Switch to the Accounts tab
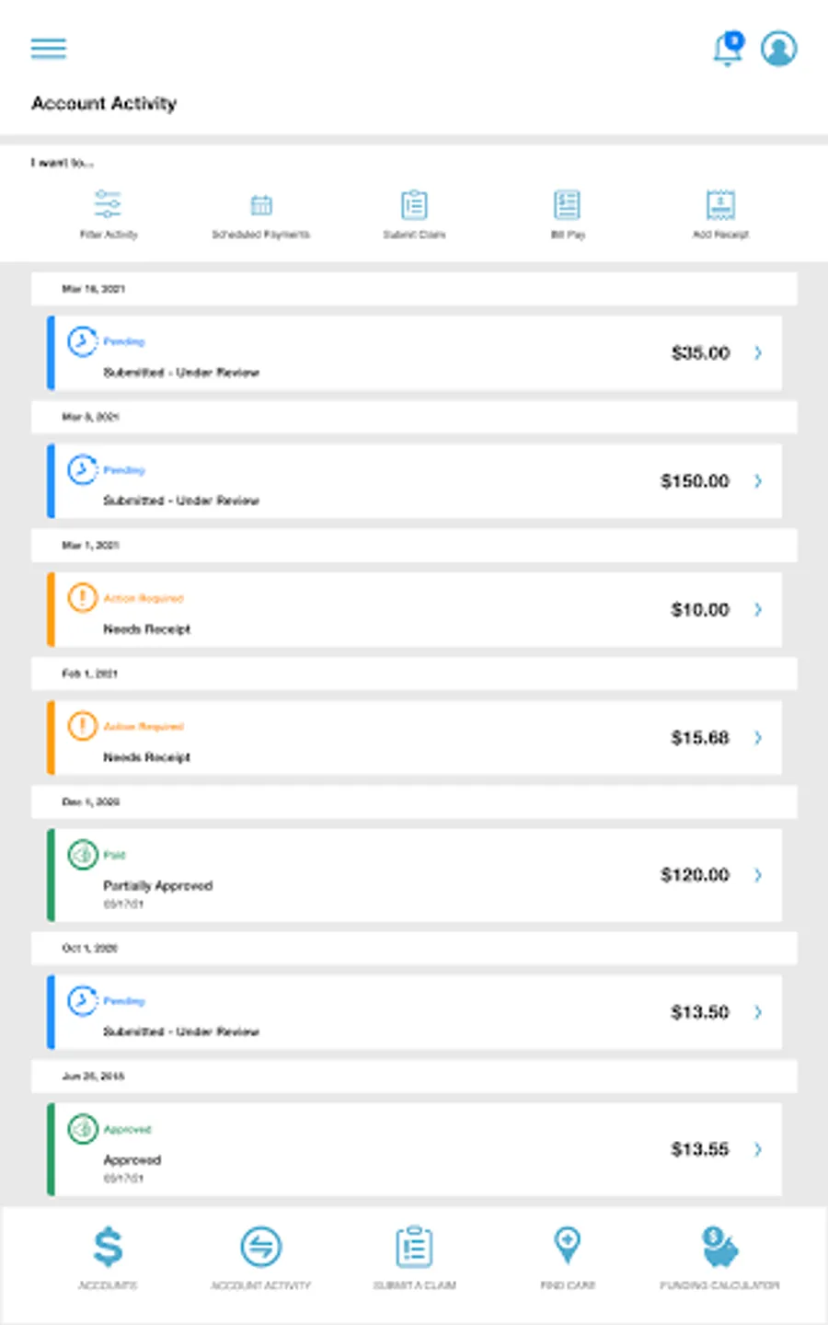The image size is (828, 1325). pos(108,1257)
